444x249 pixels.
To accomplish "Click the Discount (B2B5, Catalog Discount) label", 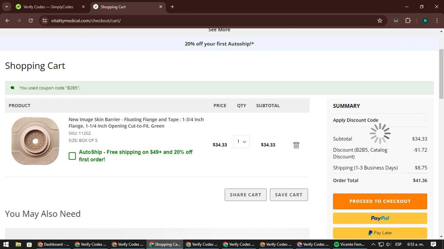I will 360,153.
